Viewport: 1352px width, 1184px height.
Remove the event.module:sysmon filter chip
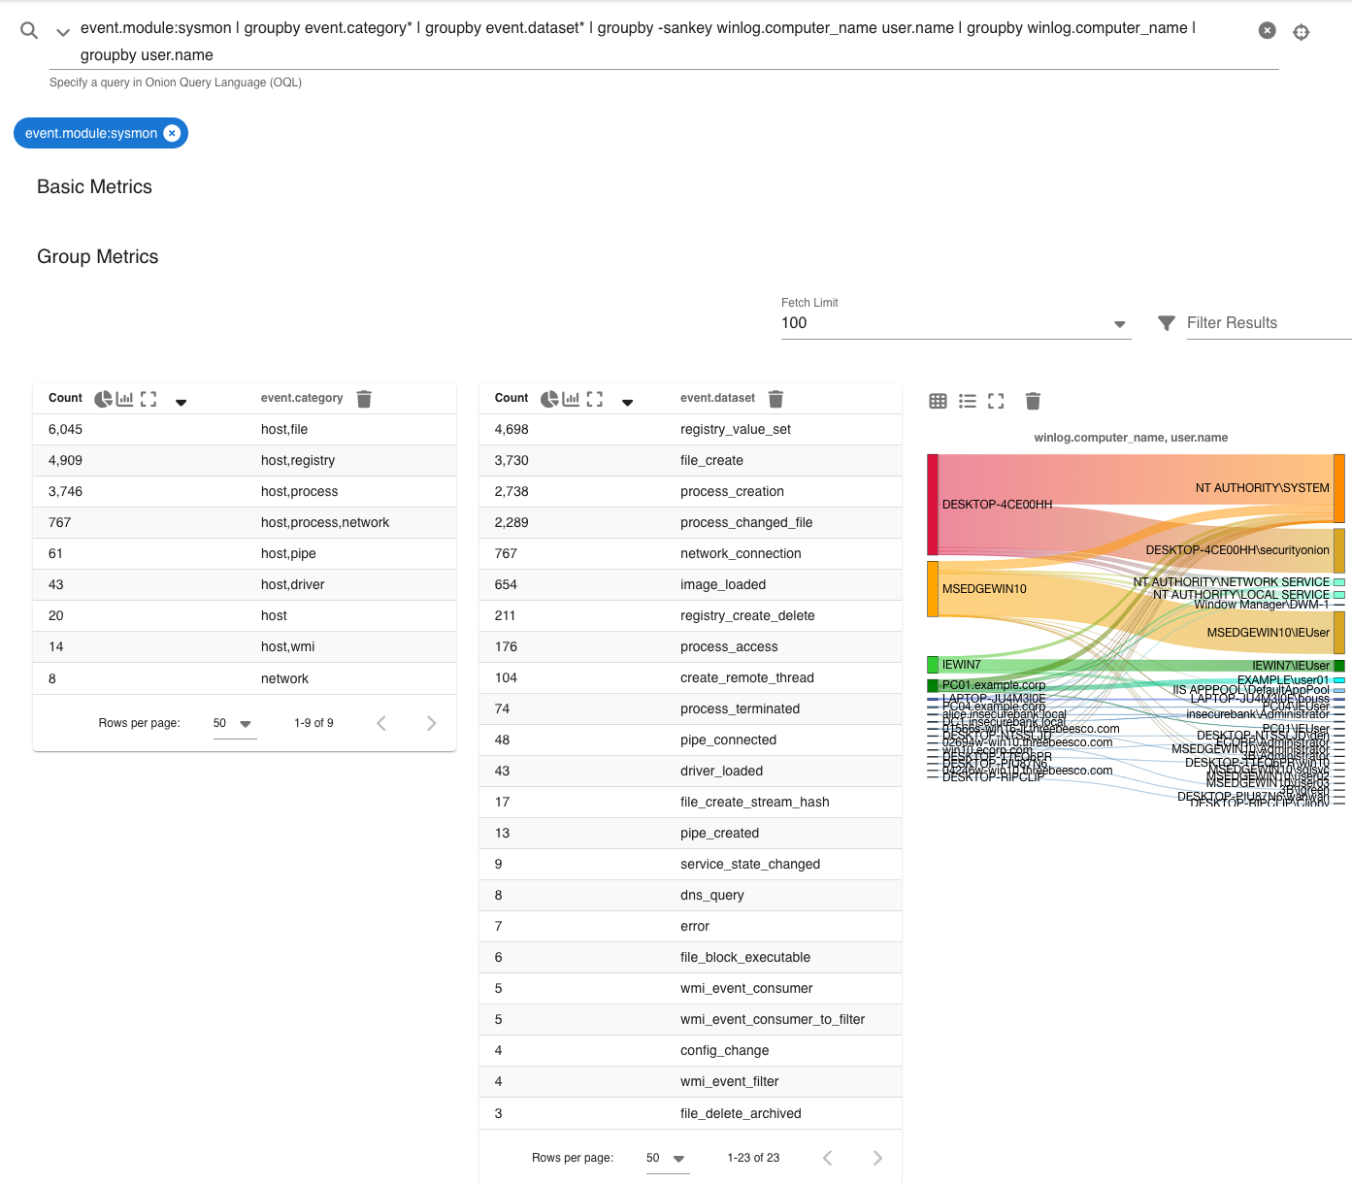point(172,133)
